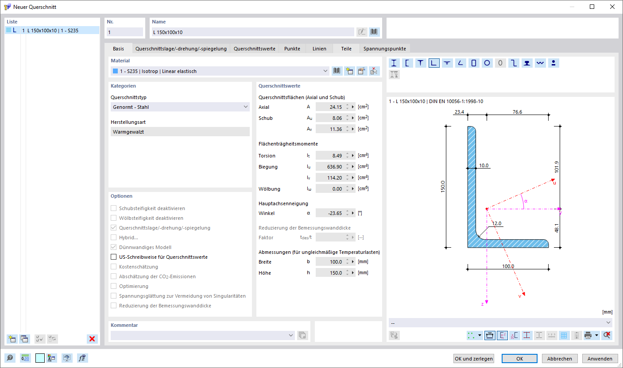Click the Name input field
Viewport: 623px width, 368px height.
[x=253, y=32]
